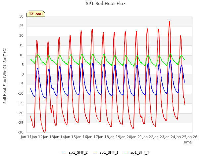The width and height of the screenshot is (212, 159).
Task: Click the Jan 21 x-axis tick label
Action: (x=137, y=137)
